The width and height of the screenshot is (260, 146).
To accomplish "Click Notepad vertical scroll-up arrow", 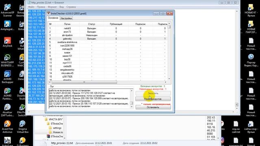I will coord(237,11).
